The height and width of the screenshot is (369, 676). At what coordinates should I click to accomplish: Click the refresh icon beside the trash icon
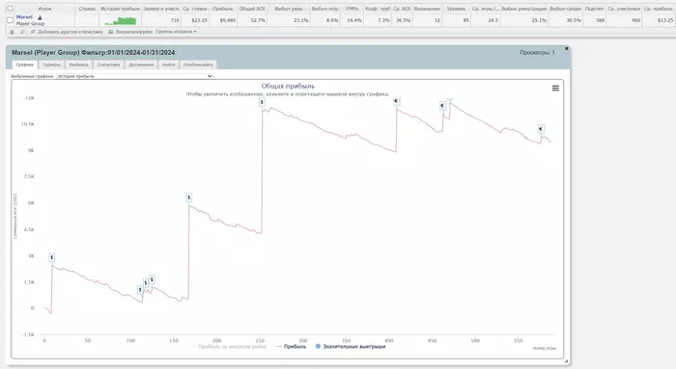[22, 32]
